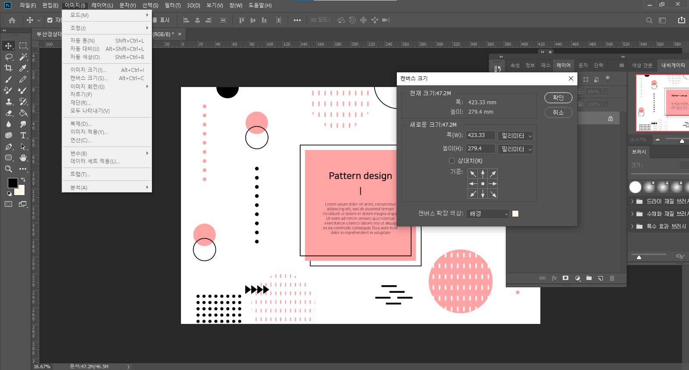689x370 pixels.
Task: Open the canvas extension color 배경 dropdown
Action: [488, 214]
